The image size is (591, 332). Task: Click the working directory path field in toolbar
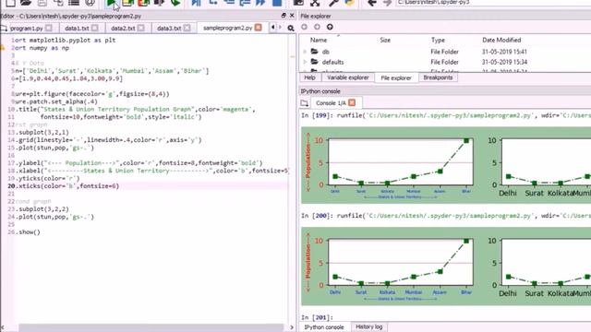[493, 3]
